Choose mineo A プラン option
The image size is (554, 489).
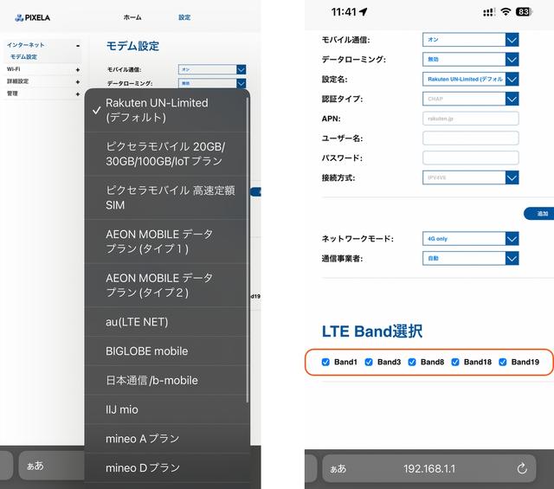(166, 439)
